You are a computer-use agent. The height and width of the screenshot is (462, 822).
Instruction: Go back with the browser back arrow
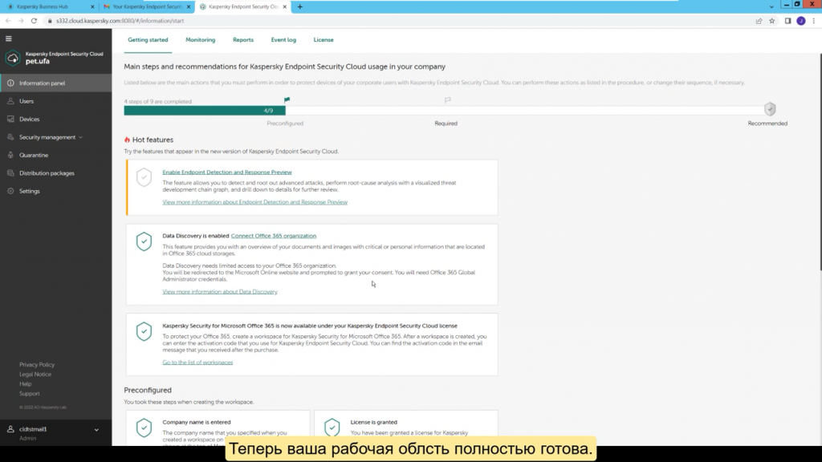tap(8, 21)
